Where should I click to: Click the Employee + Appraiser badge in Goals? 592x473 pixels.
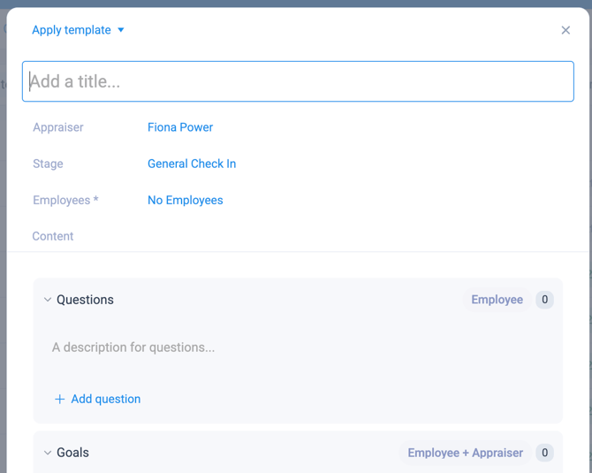coord(465,453)
